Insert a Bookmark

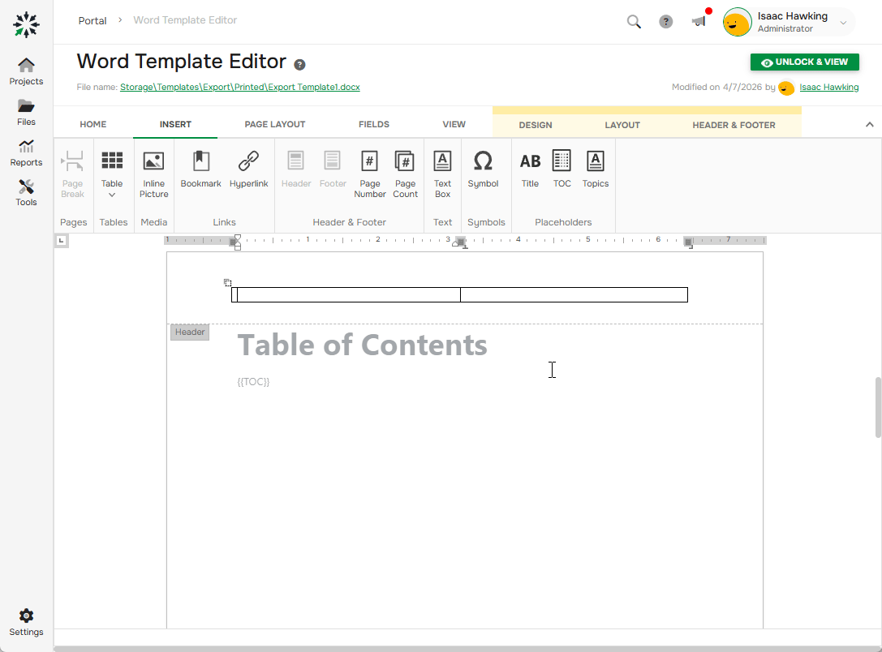coord(200,169)
